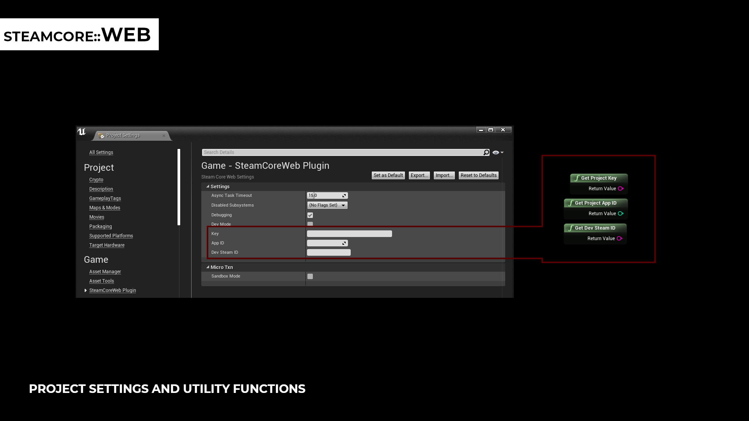Screen dimensions: 749x421
Task: Click the 'Async Task Timeout' label
Action: [232, 196]
